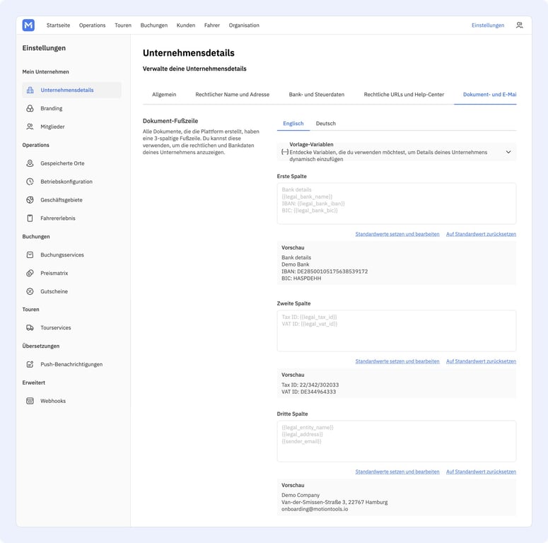Screen dimensions: 548x543
Task: Open Buchungen in top navigation
Action: [x=153, y=25]
